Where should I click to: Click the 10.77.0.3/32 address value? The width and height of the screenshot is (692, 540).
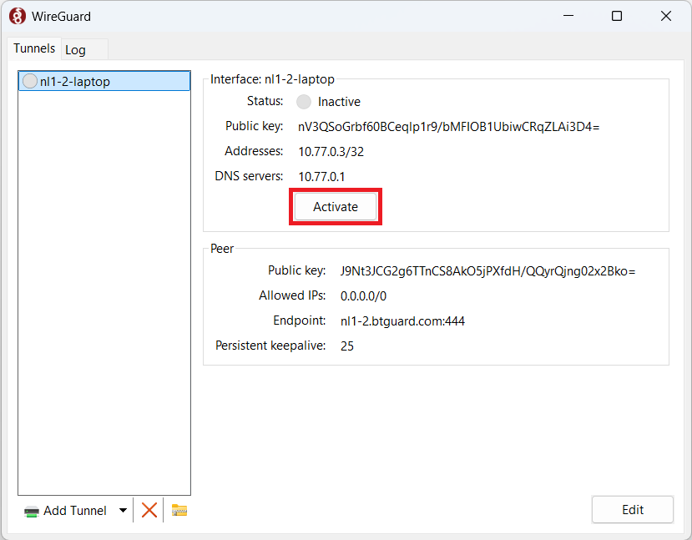tap(331, 152)
